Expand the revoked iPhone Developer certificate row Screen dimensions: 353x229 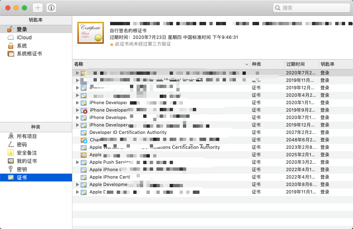[x=77, y=110]
